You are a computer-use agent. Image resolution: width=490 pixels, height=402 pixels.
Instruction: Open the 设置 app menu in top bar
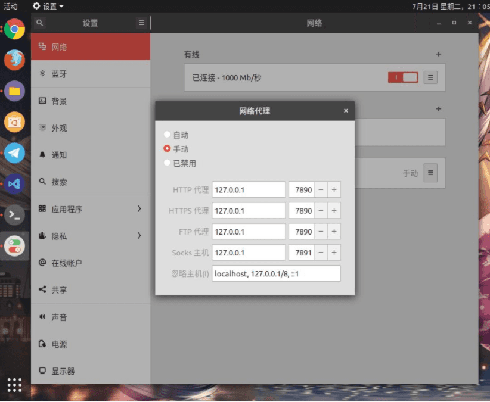(48, 6)
